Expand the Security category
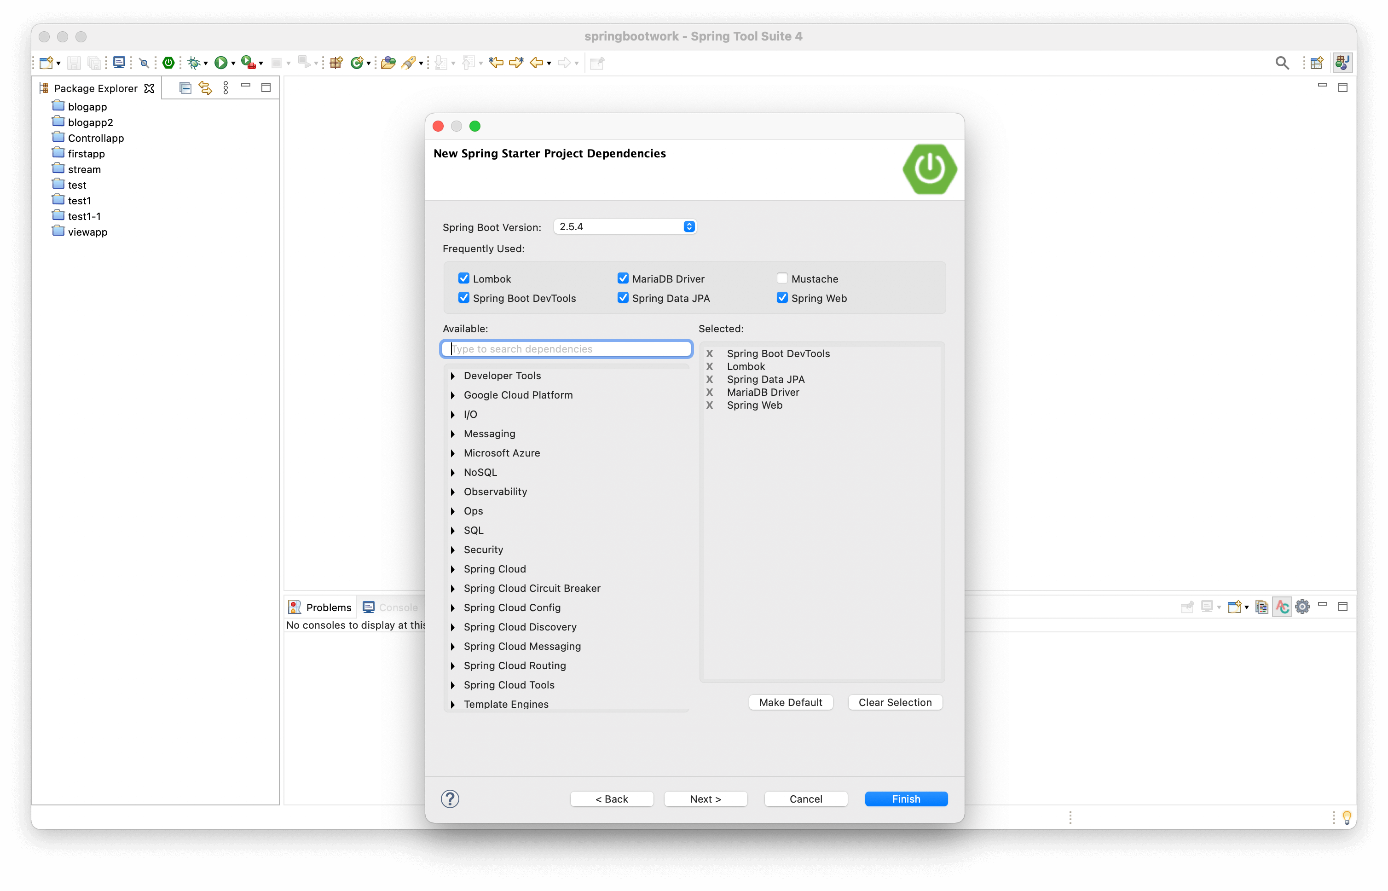Screen dimensions: 1388x891 (x=452, y=550)
